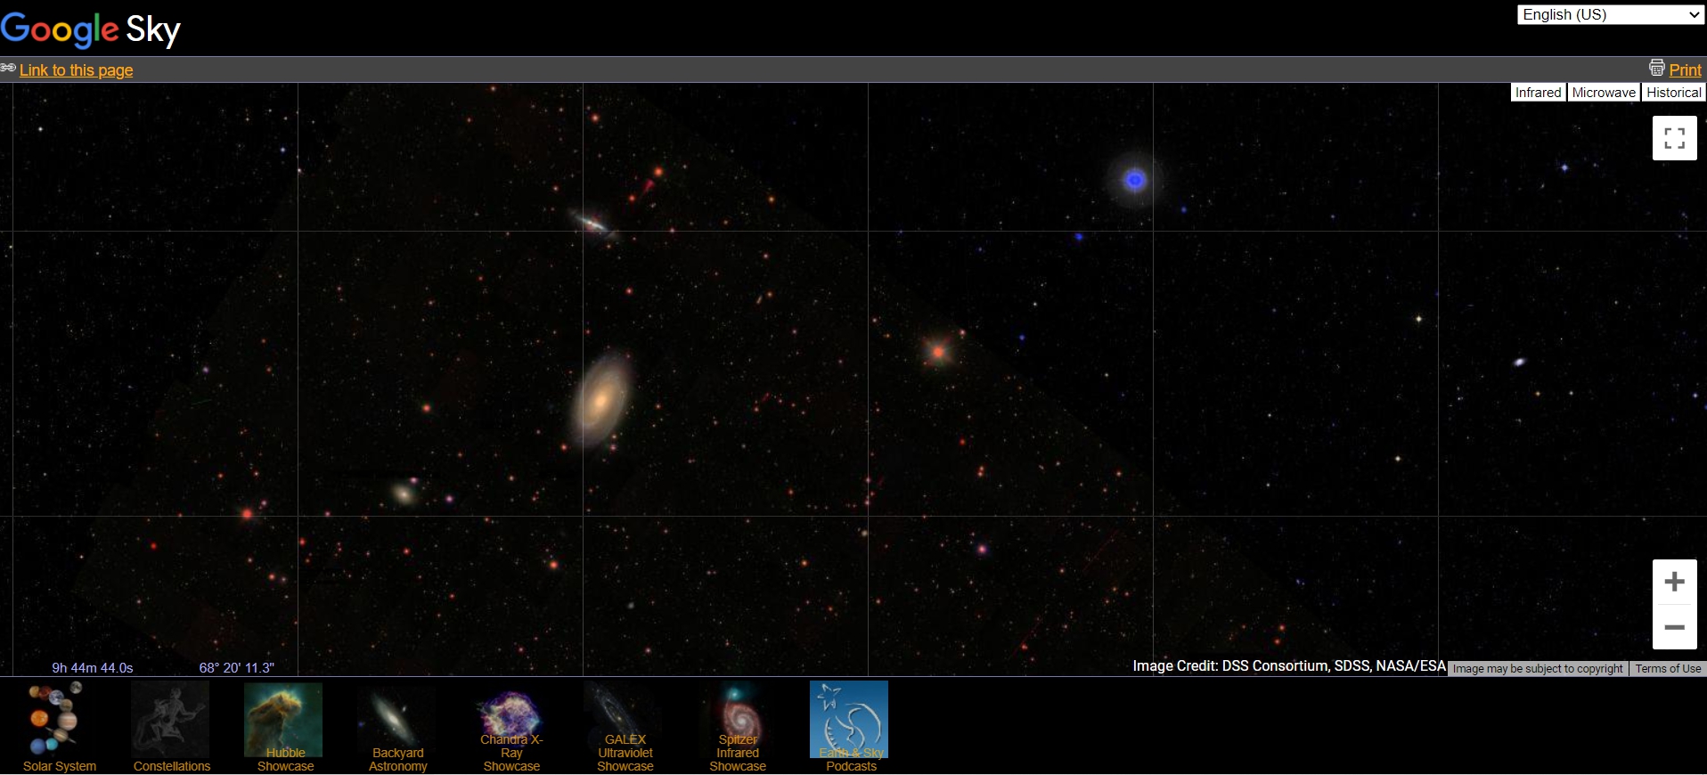Switch to Microwave sky layer
Image resolution: width=1707 pixels, height=775 pixels.
click(1604, 93)
